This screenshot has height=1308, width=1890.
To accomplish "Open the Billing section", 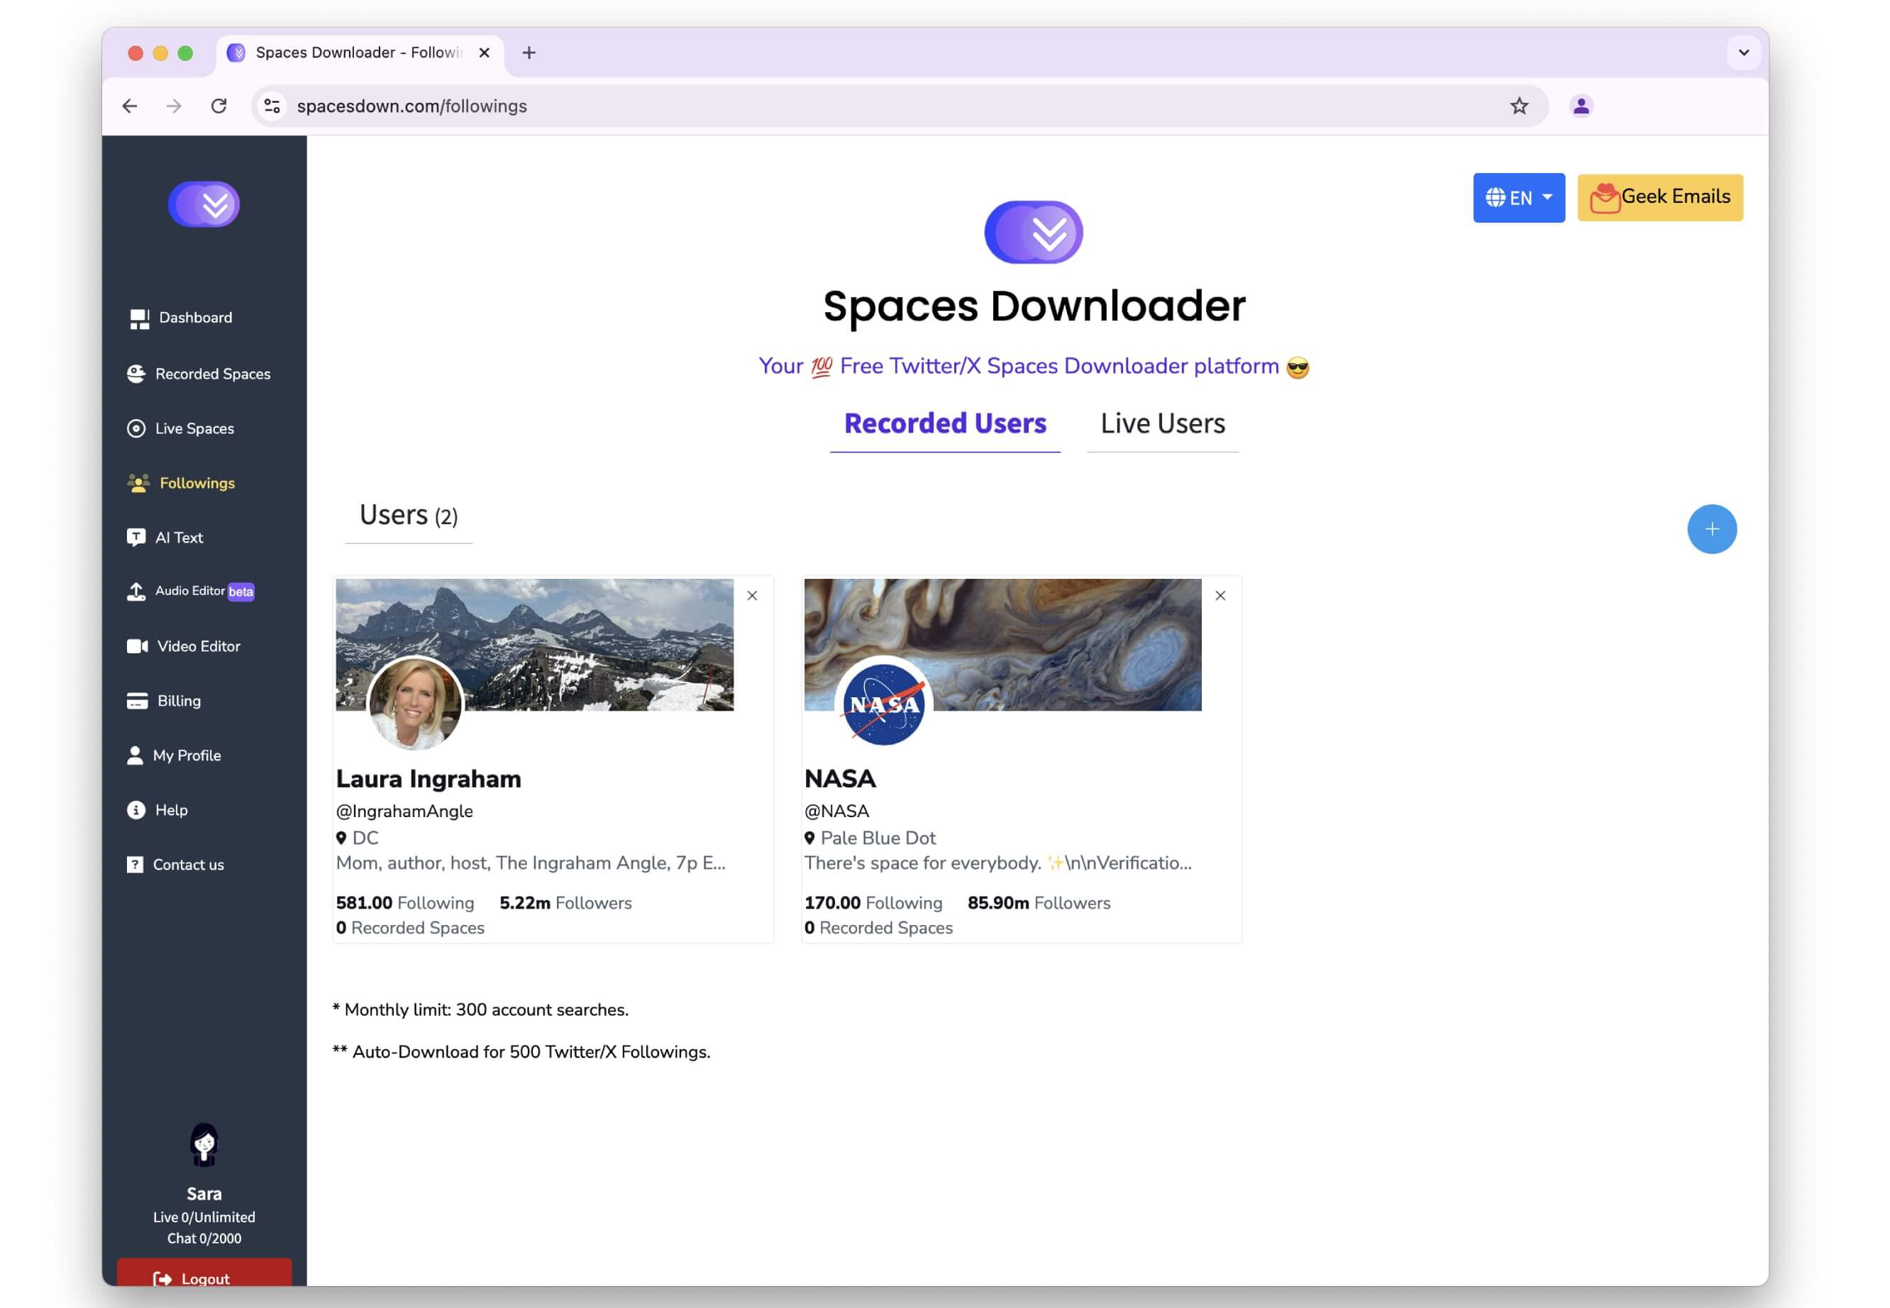I will (179, 701).
